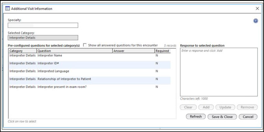Click the Add button
The height and width of the screenshot is (132, 264).
pos(206,107)
